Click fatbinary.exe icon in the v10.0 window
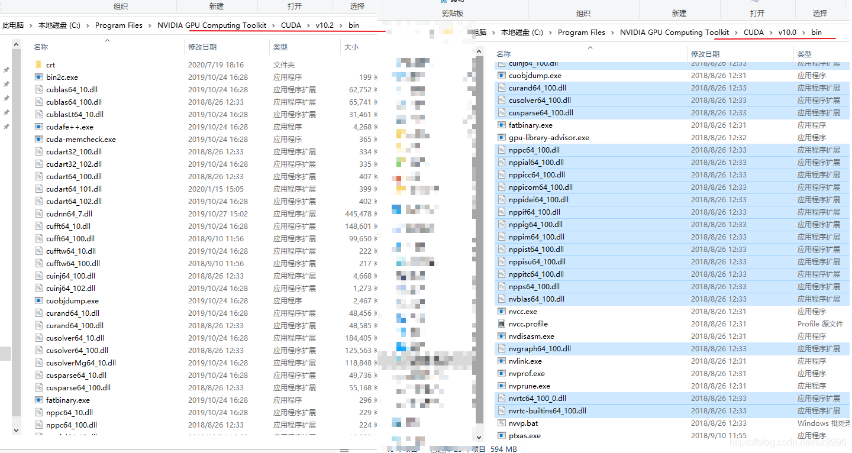This screenshot has height=453, width=852. [x=501, y=125]
